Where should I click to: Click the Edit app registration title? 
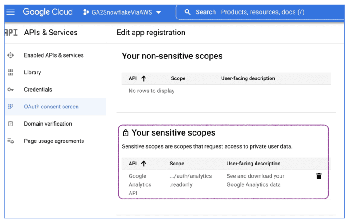pyautogui.click(x=151, y=33)
